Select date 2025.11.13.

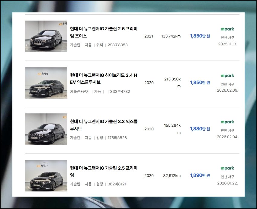(x=227, y=44)
